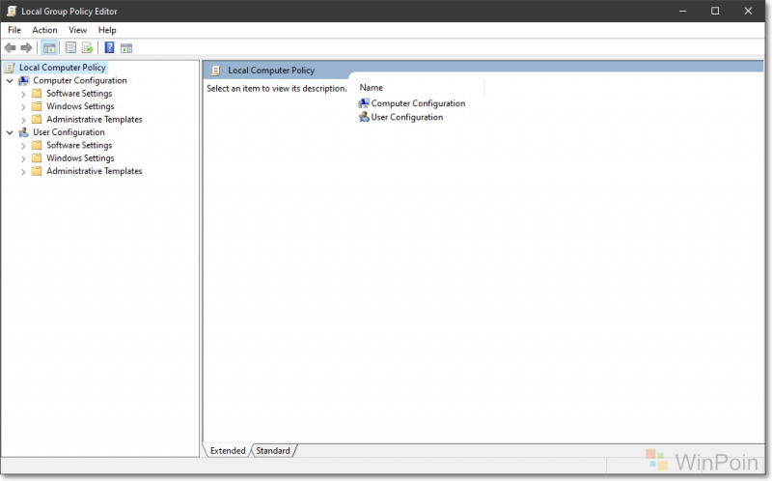Click the Software Settings folder under Computer Configuration
The width and height of the screenshot is (772, 481).
(79, 93)
